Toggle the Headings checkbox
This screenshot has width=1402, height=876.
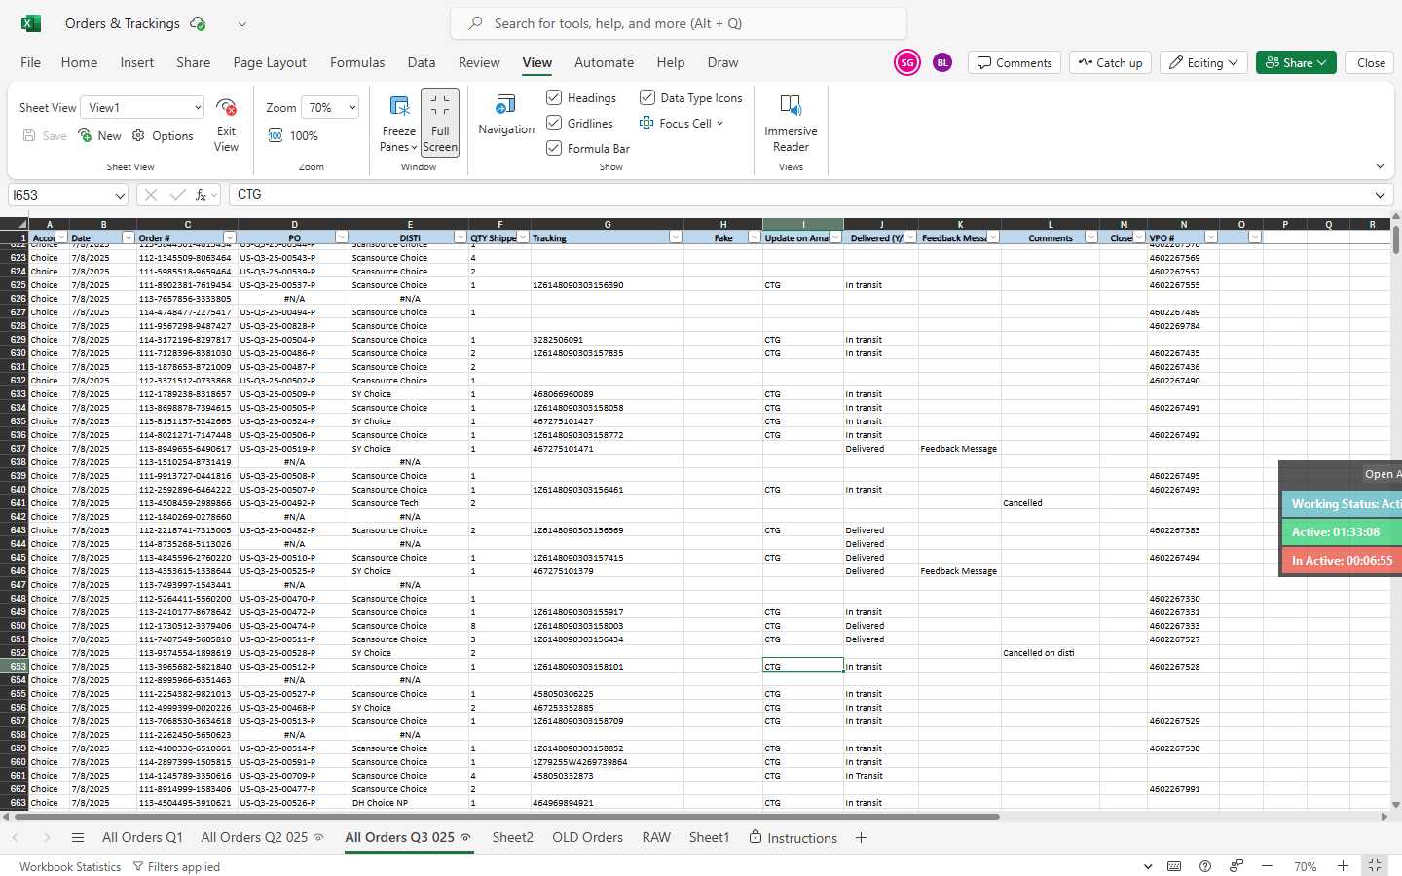click(x=554, y=97)
